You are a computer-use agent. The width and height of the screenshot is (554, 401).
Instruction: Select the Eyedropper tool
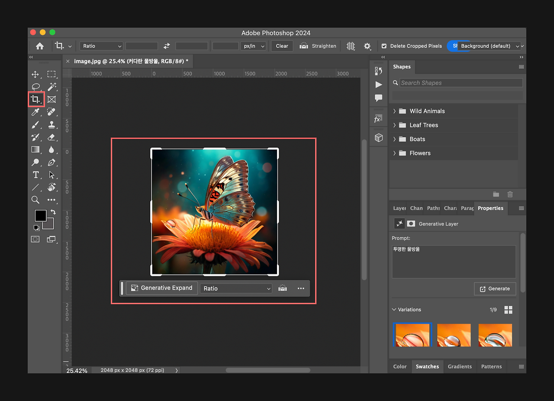click(35, 112)
